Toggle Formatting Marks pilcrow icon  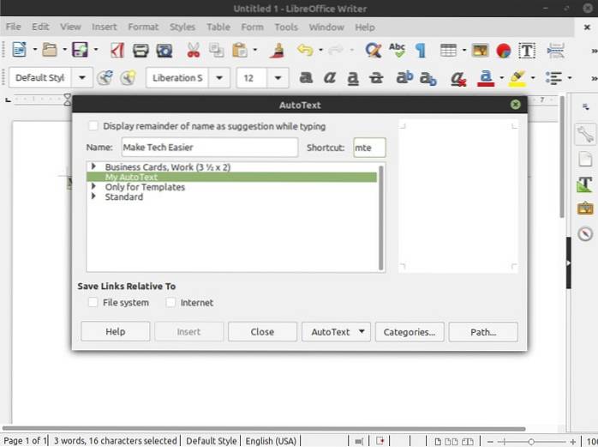421,51
